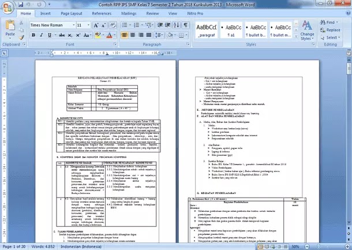
Task: Toggle italic formatting
Action: 42,35
